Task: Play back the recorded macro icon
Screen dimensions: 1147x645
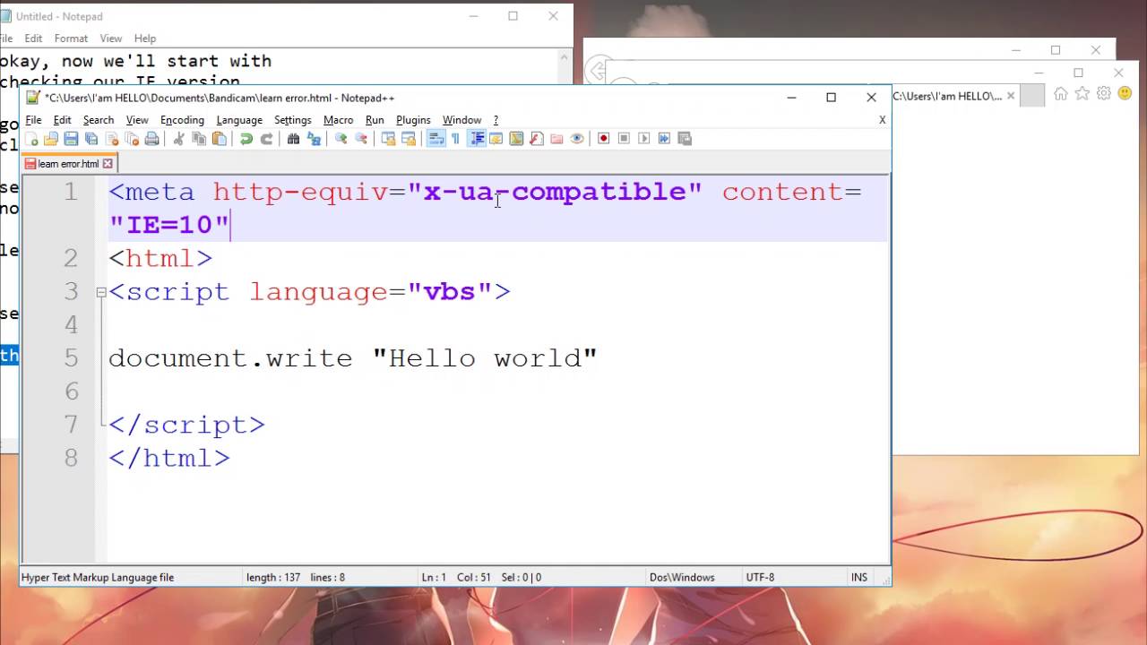Action: tap(644, 139)
